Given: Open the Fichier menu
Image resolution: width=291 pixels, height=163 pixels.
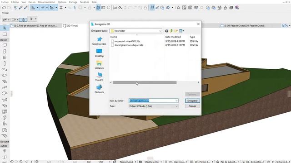Looking at the screenshot, I should [x=5, y=2].
